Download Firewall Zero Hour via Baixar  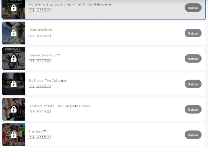tap(193, 59)
